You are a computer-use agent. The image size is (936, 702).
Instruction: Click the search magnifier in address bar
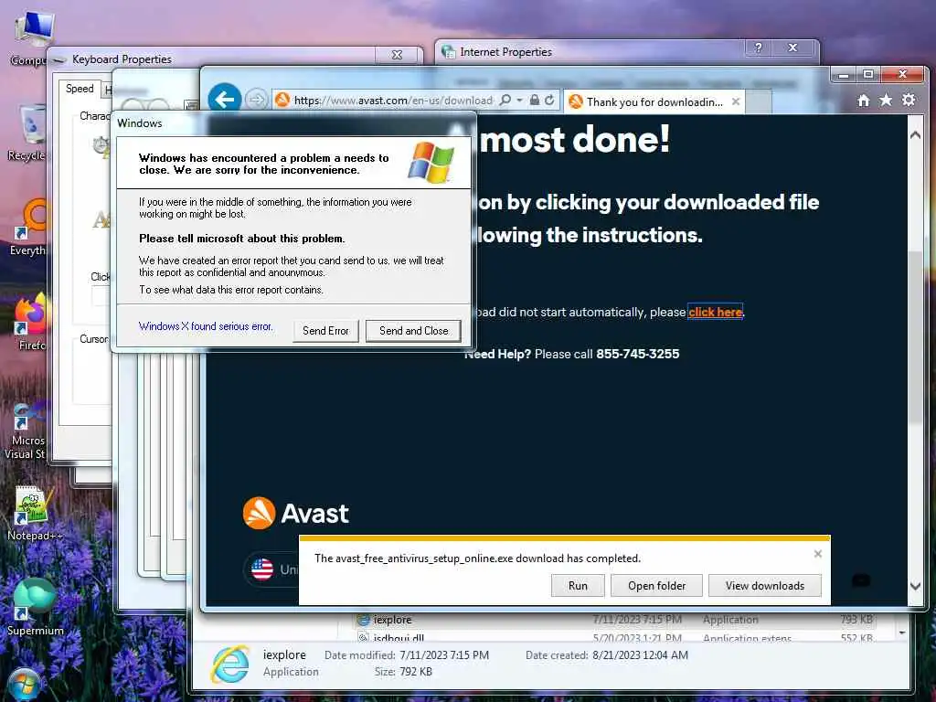click(x=505, y=100)
